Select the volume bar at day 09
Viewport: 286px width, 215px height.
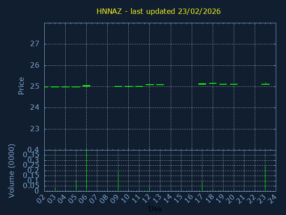point(118,181)
